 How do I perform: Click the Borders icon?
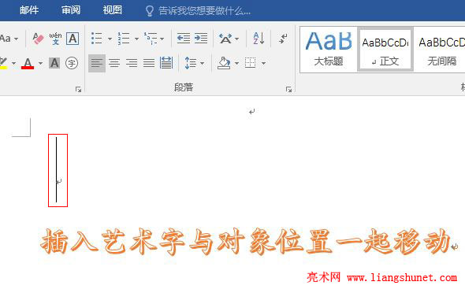(251, 63)
